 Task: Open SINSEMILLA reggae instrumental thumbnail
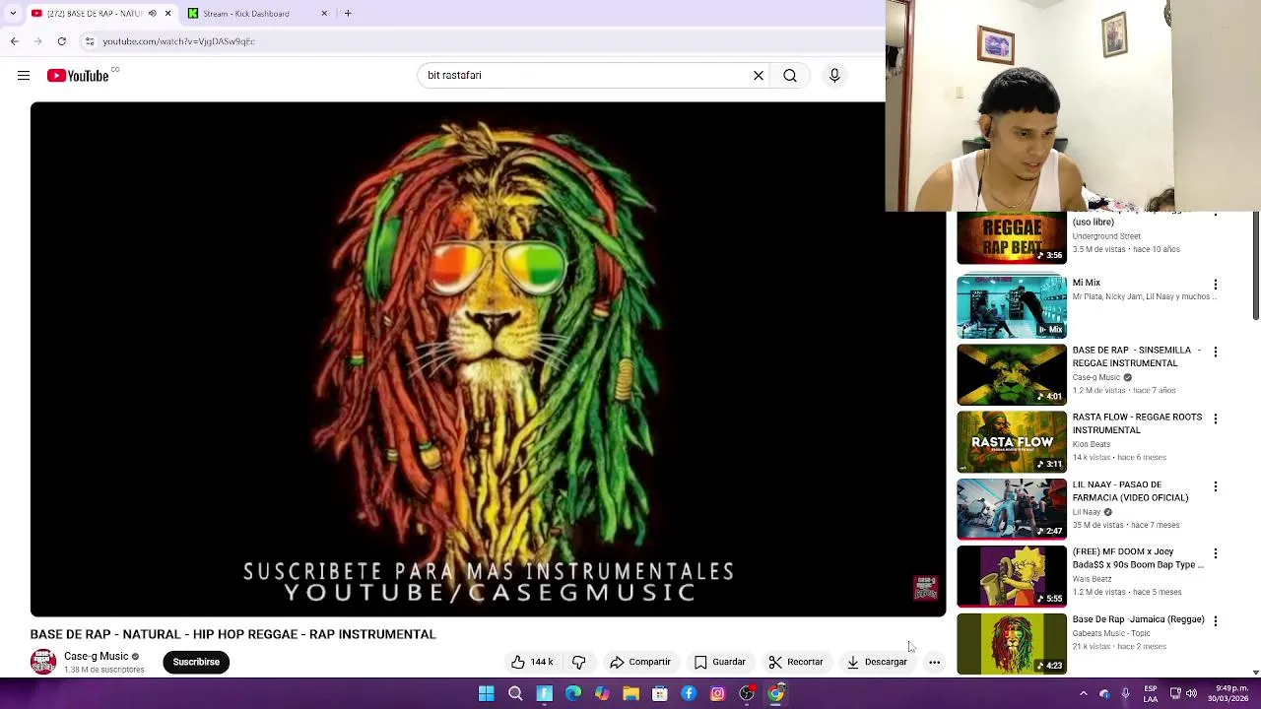1012,374
